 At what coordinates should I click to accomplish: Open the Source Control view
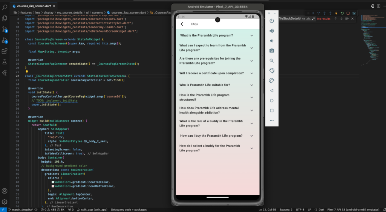point(5,29)
